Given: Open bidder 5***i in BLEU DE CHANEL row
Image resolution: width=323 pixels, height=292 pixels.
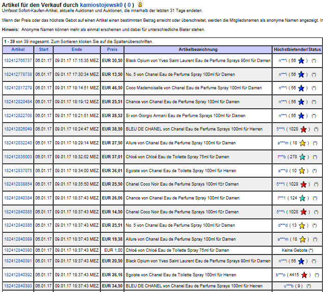Looking at the screenshot, I should [280, 129].
